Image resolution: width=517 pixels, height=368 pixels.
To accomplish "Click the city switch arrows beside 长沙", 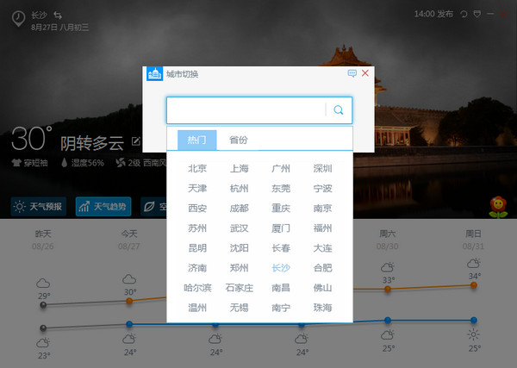I will pyautogui.click(x=58, y=15).
